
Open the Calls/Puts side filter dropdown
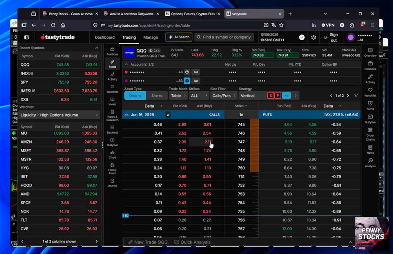(224, 96)
